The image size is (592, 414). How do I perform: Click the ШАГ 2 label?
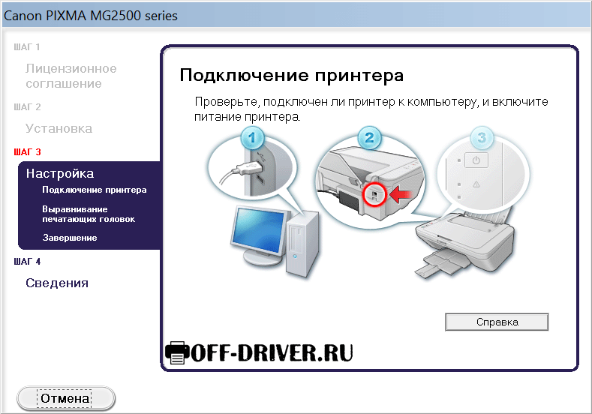pyautogui.click(x=27, y=107)
